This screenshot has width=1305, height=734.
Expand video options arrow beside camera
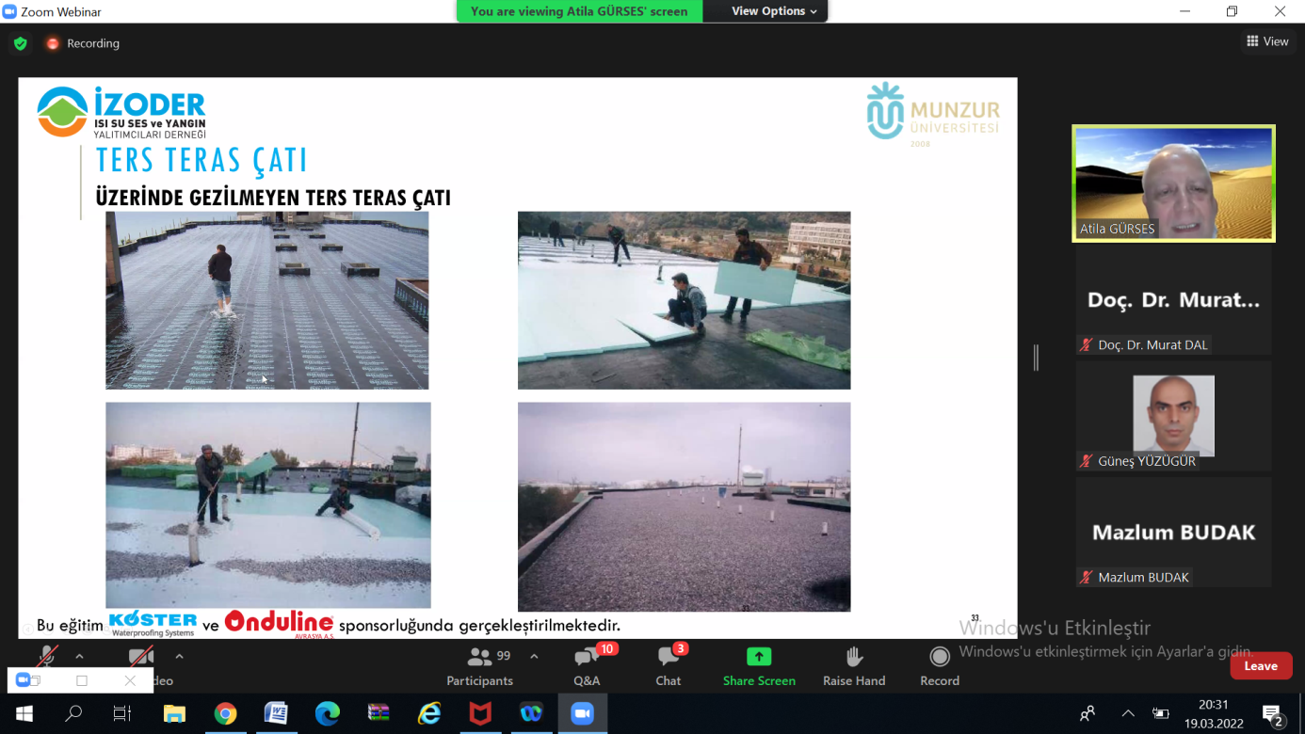(x=179, y=657)
